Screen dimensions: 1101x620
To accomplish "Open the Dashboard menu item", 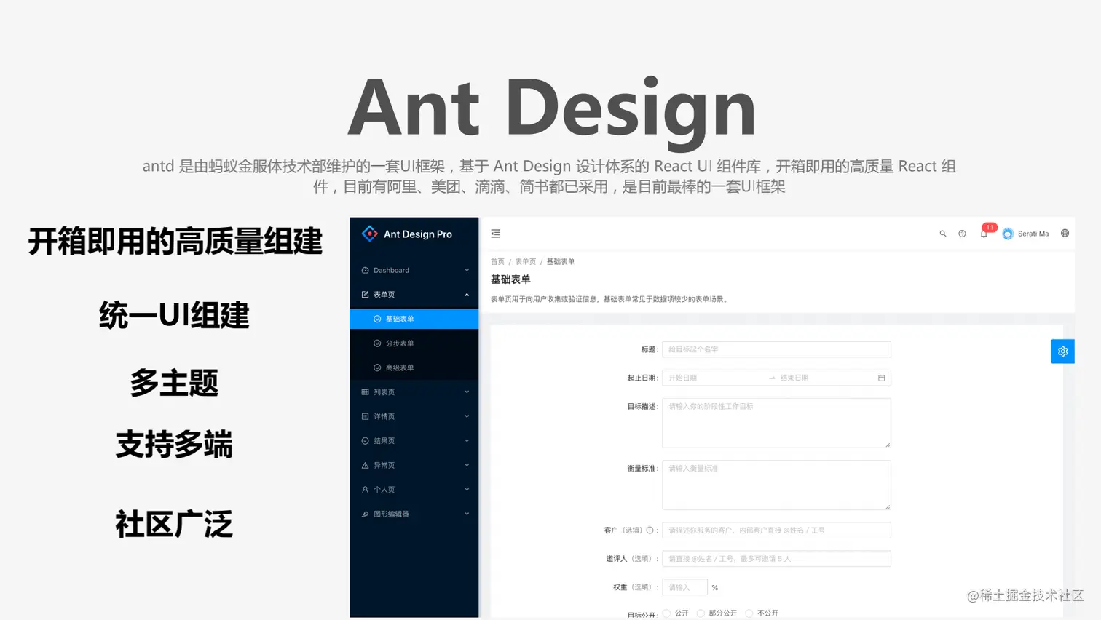I will (x=414, y=270).
